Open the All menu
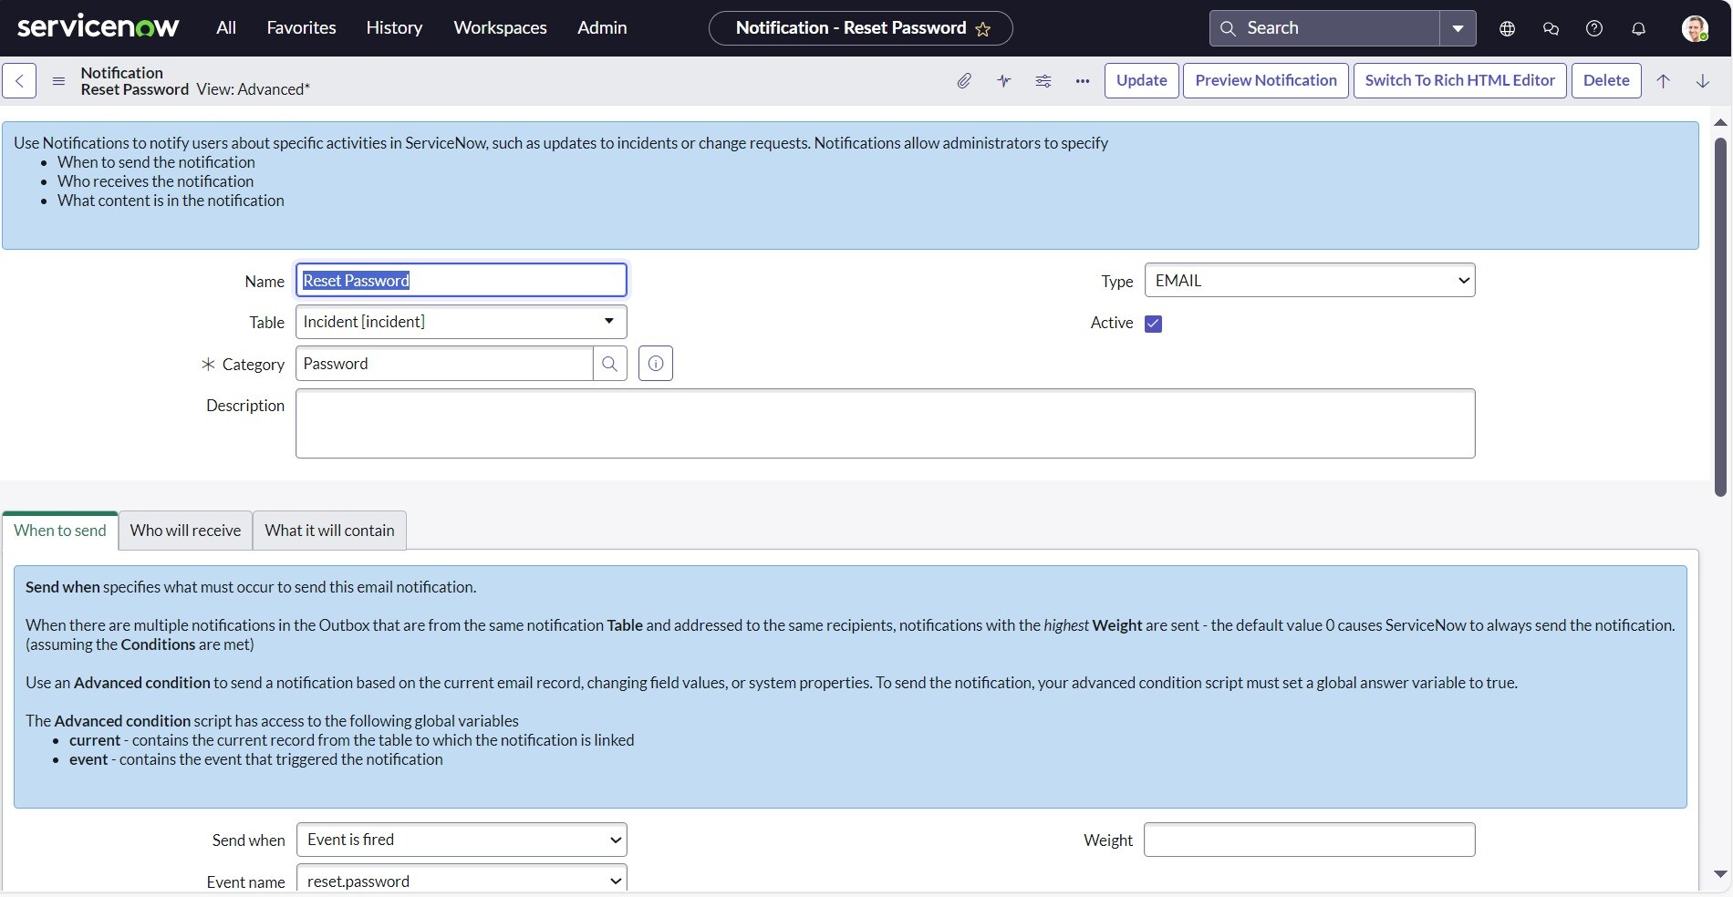Image resolution: width=1733 pixels, height=897 pixels. coord(226,27)
